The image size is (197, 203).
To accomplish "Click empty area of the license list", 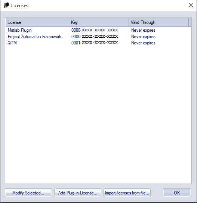I will point(98,114).
